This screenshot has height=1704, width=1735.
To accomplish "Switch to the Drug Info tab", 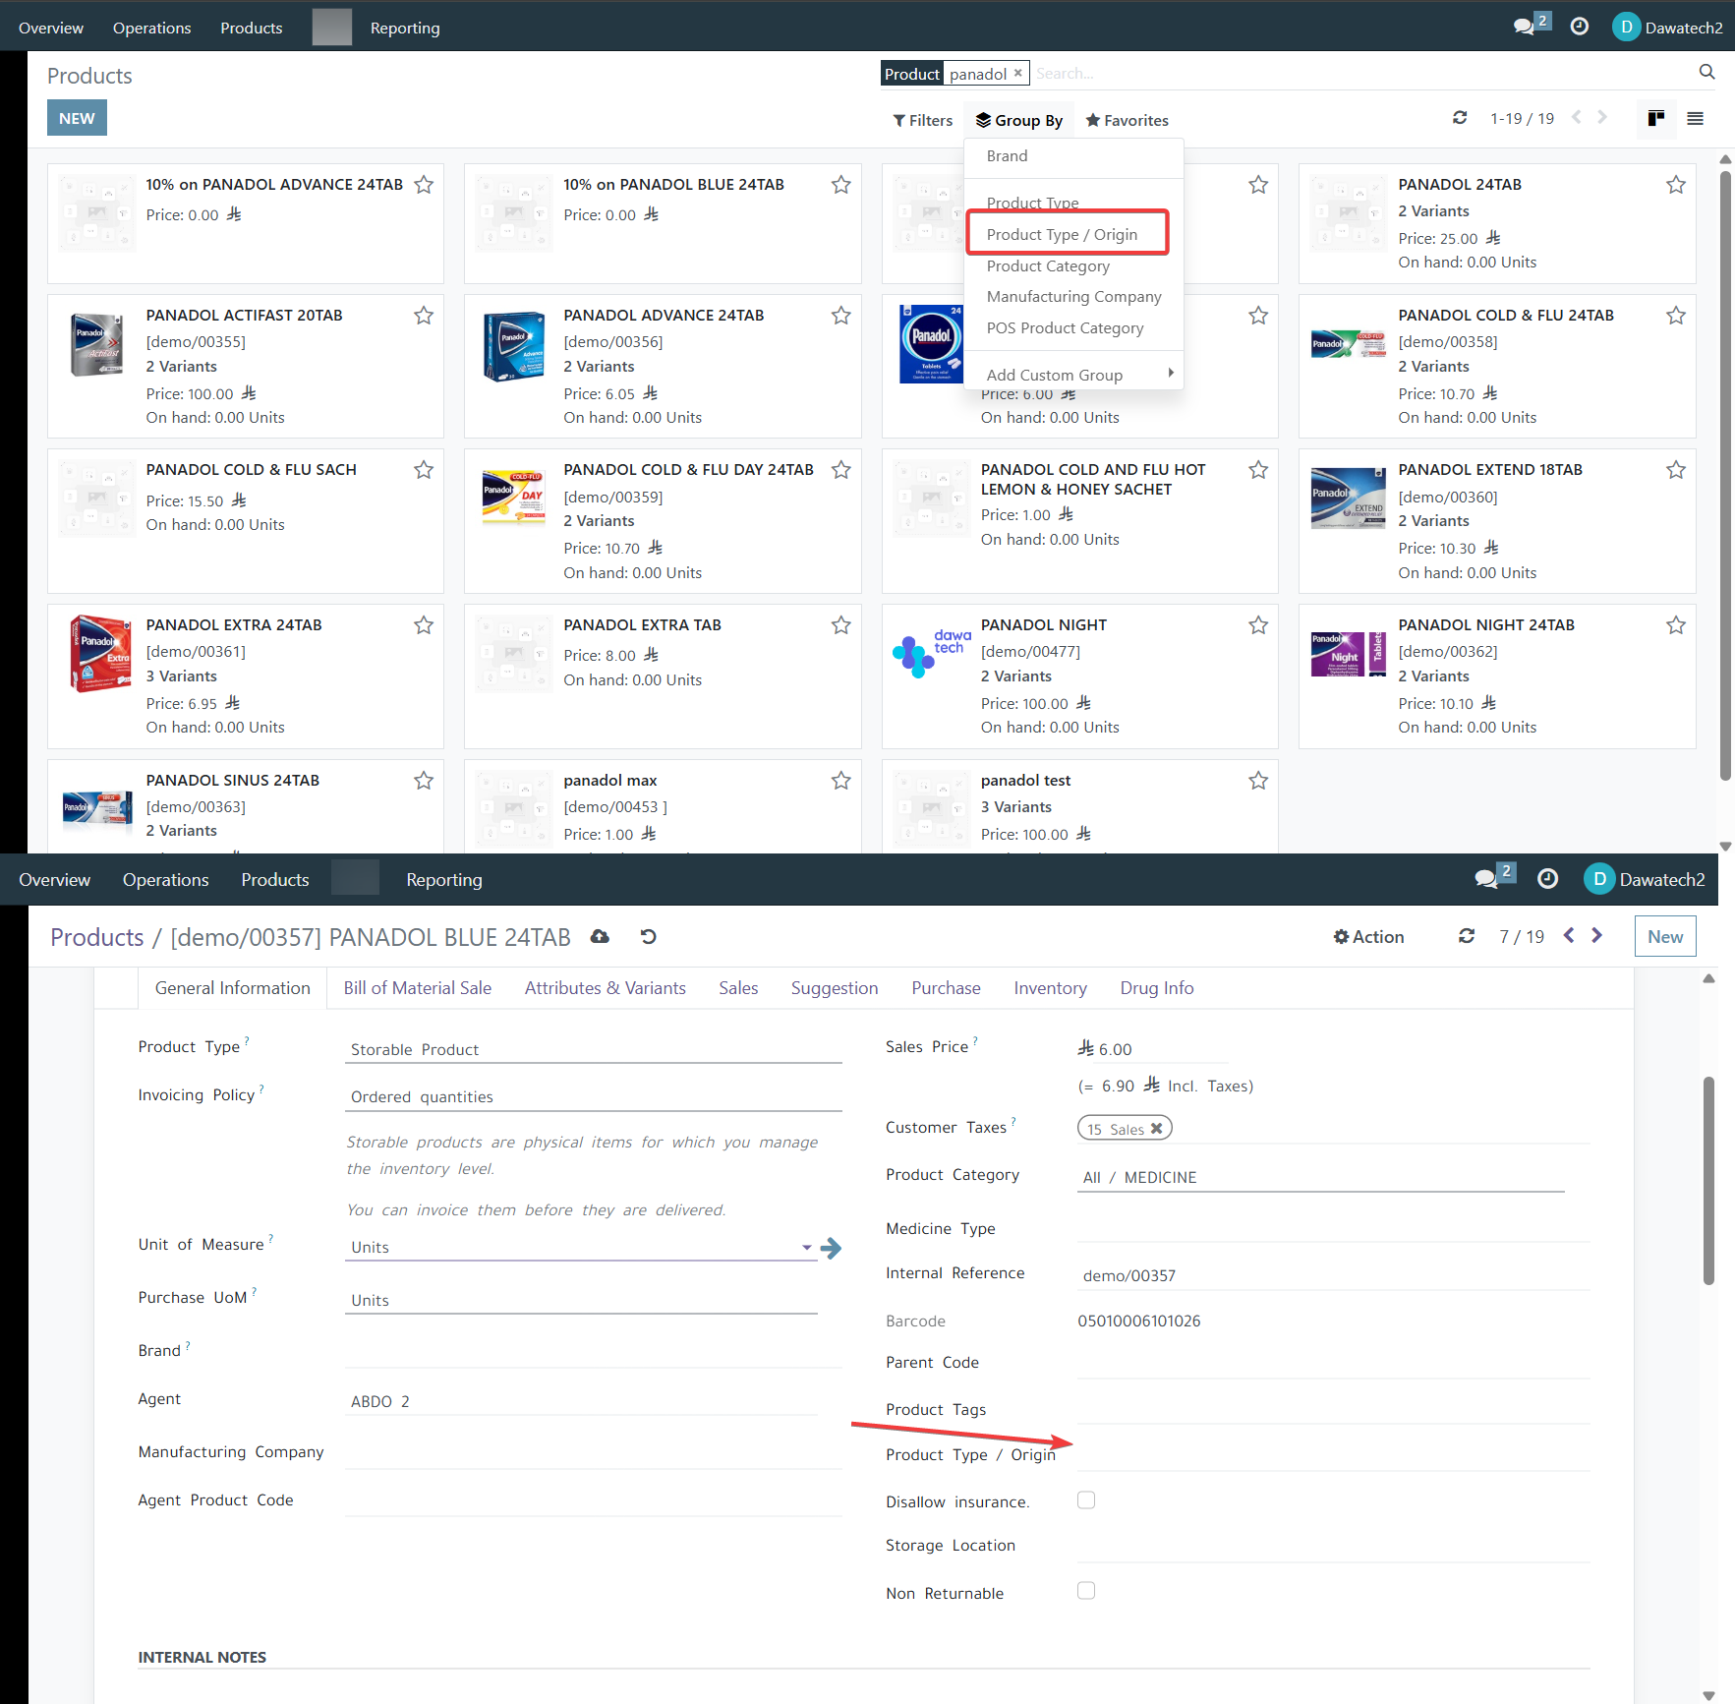I will (x=1157, y=988).
